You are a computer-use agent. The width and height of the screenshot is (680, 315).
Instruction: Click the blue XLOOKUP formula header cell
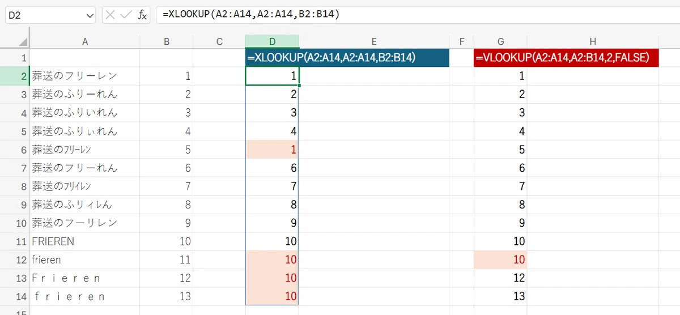pos(347,58)
